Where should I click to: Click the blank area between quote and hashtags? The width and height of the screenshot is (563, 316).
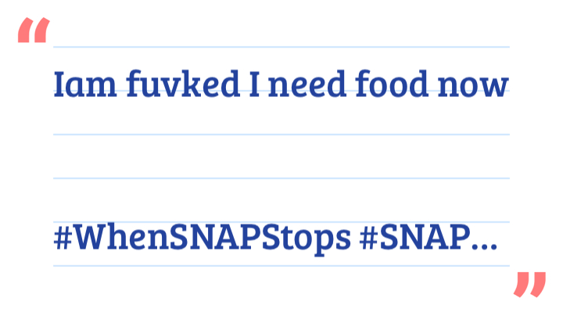click(x=281, y=156)
